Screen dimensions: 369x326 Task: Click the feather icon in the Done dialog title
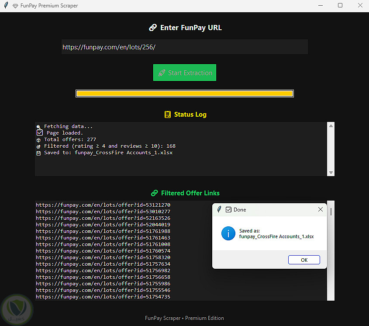point(219,209)
